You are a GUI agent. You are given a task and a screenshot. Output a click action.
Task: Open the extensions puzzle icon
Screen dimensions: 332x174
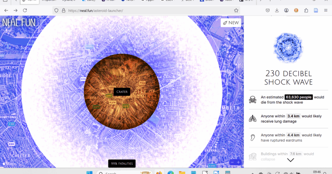point(306,10)
